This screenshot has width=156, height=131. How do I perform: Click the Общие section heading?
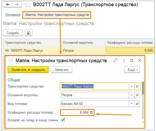pyautogui.click(x=14, y=80)
